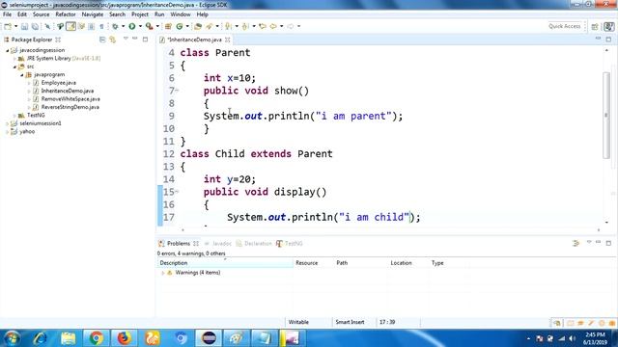618x347 pixels.
Task: Select ReverseStringDemo.java file
Action: click(x=70, y=107)
